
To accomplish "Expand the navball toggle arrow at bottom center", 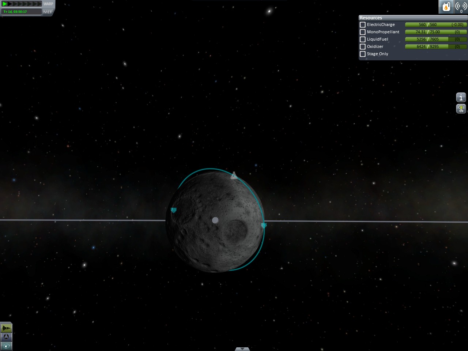I will click(x=242, y=349).
